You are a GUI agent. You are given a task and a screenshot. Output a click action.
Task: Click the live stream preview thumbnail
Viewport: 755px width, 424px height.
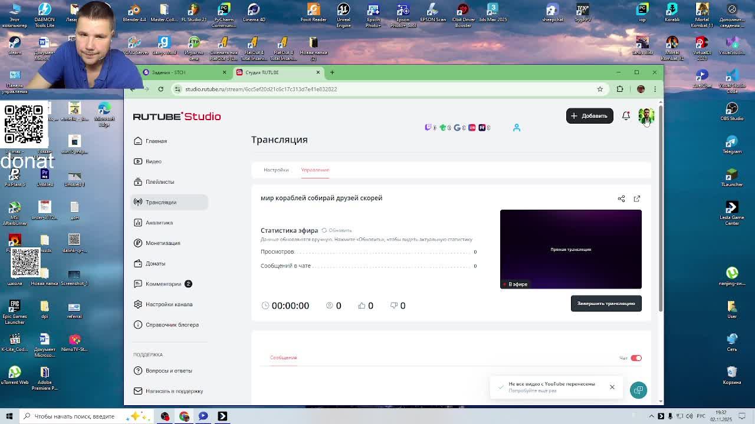tap(570, 249)
